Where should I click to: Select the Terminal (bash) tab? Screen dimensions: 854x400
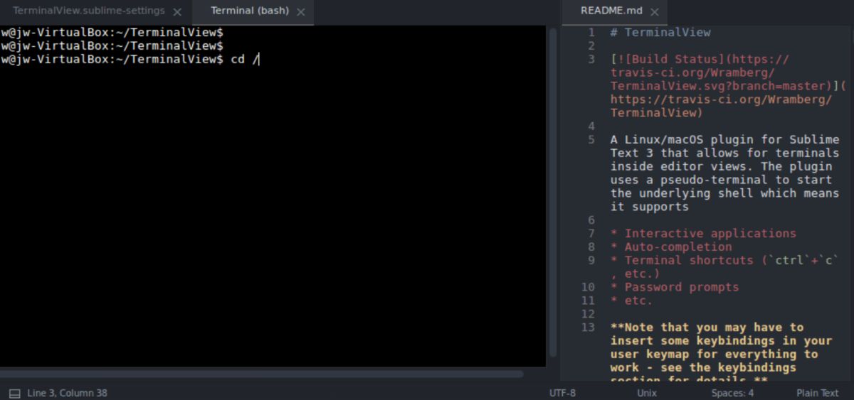(251, 11)
